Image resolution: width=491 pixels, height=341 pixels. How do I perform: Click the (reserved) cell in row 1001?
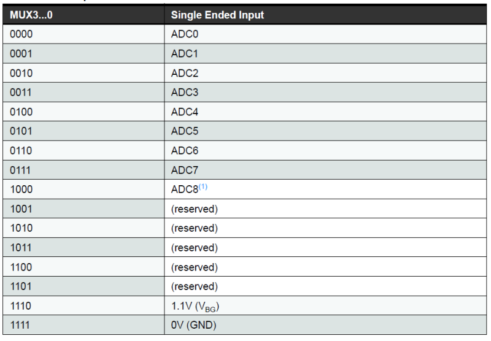click(194, 209)
